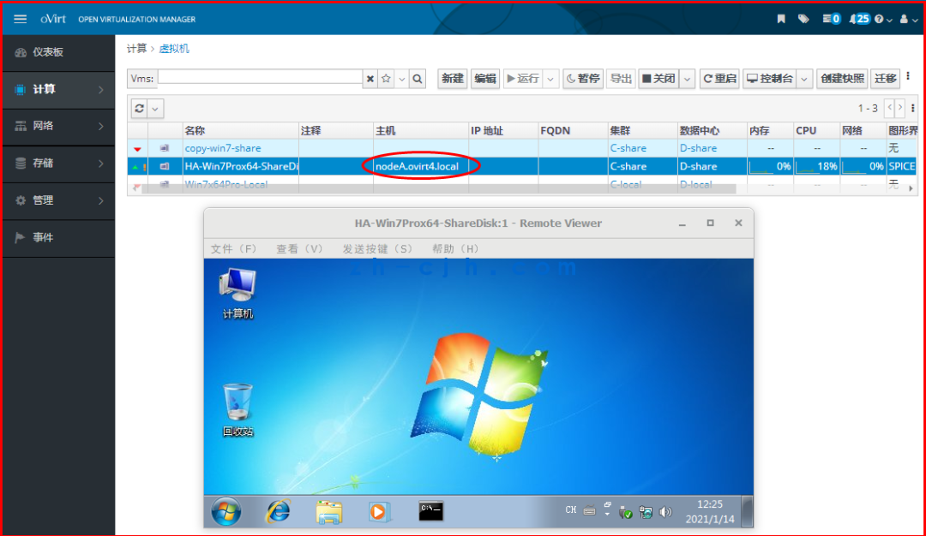Open the tags icon in header

click(x=803, y=19)
